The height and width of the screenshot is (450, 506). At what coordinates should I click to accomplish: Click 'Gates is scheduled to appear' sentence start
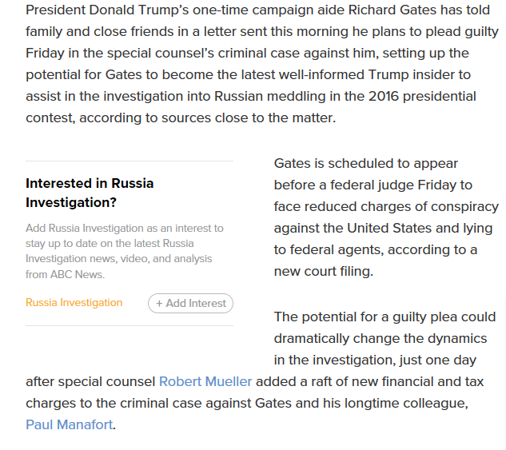[366, 164]
